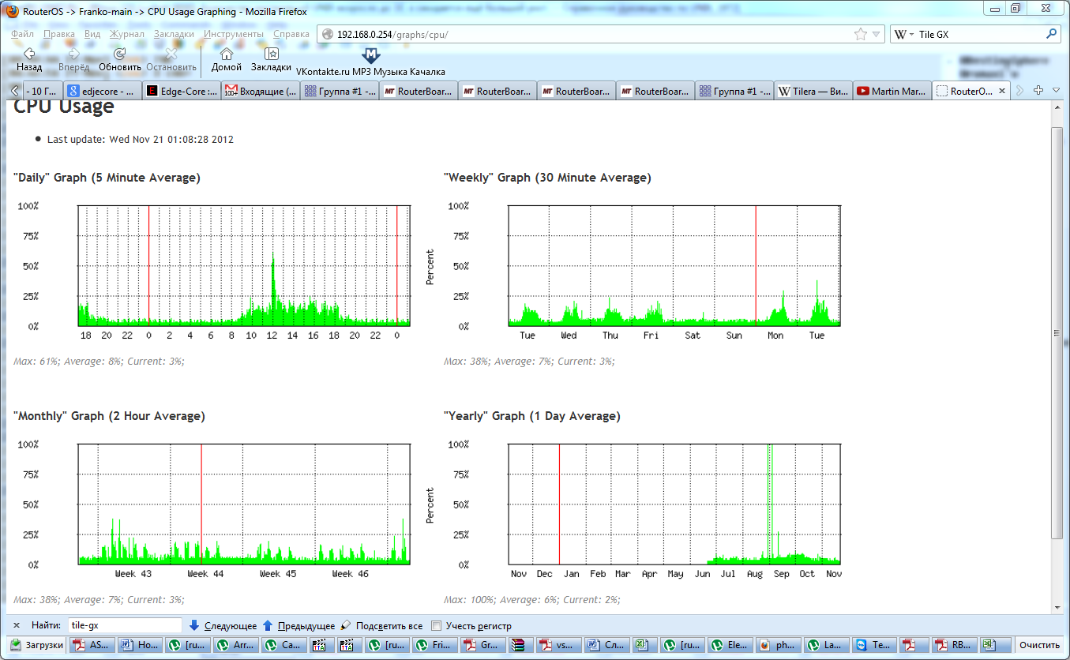Open the Закладки bookmarks toolbar icon

pyautogui.click(x=271, y=54)
